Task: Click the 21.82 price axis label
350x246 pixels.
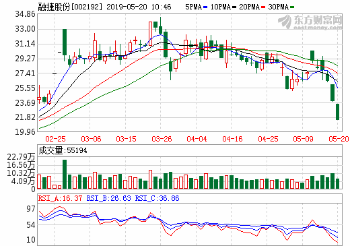Action: 25,117
